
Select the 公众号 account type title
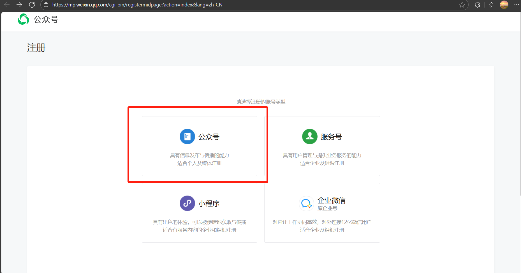click(x=209, y=137)
